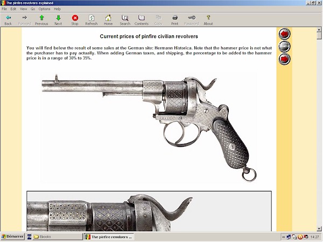
Task: Open the Search tool
Action: point(125,20)
